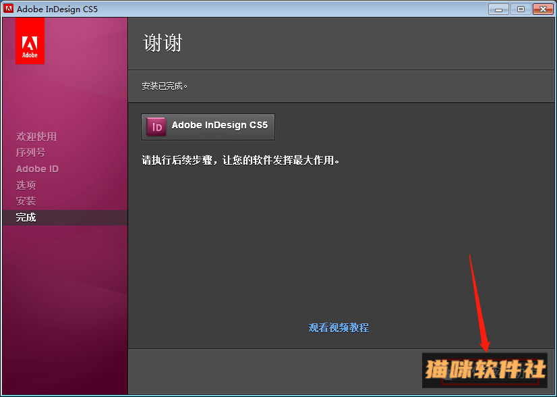Click the 安装已完成。 status message

click(x=165, y=86)
